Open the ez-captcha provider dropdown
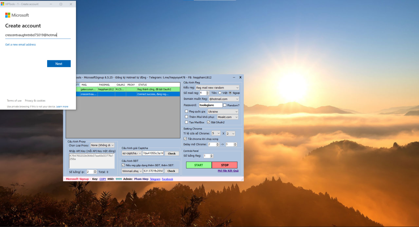 tap(132, 153)
